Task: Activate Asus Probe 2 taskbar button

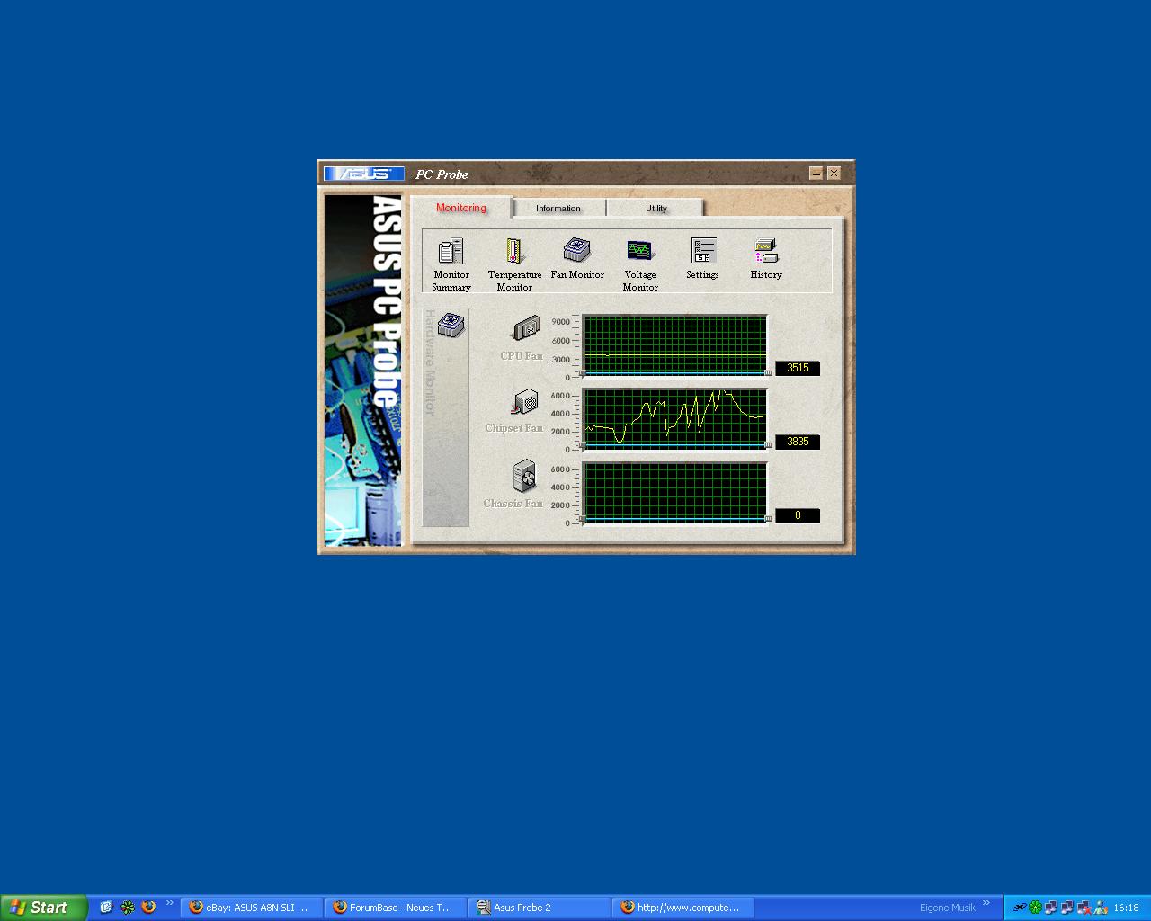Action: [x=540, y=908]
